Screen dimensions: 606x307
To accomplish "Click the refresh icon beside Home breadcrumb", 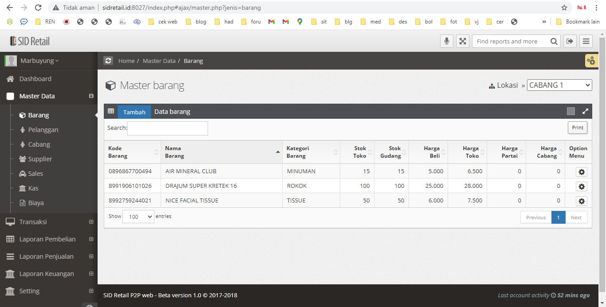I will [108, 61].
